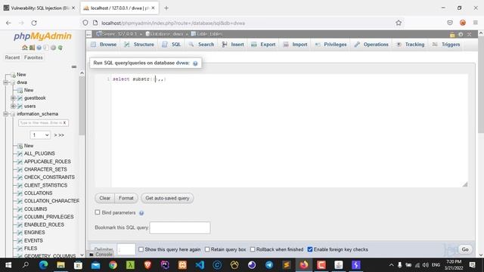This screenshot has height=272, width=484.
Task: Click the clear X in tree filter box
Action: [x=64, y=122]
